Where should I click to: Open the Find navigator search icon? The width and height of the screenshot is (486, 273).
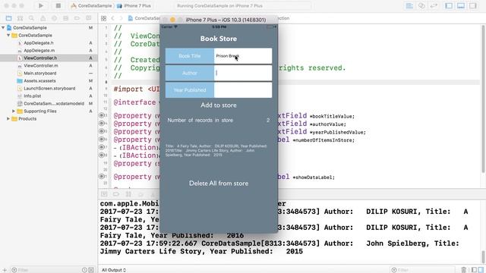point(31,18)
